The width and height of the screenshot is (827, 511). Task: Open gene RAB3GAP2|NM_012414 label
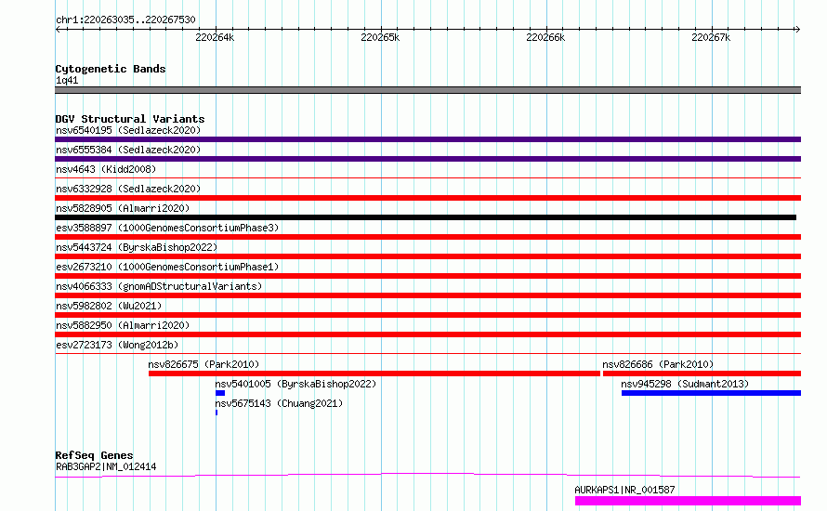pos(106,466)
